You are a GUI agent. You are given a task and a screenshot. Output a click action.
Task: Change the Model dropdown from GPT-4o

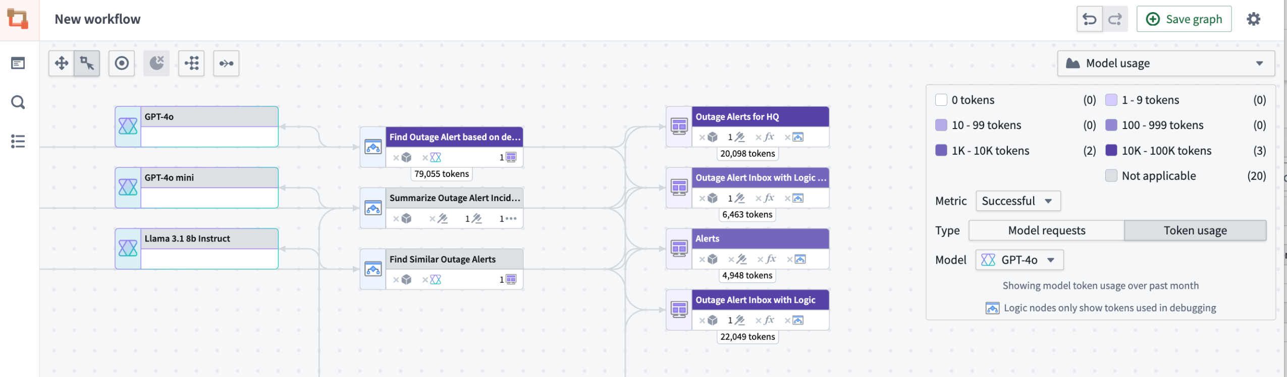1018,260
